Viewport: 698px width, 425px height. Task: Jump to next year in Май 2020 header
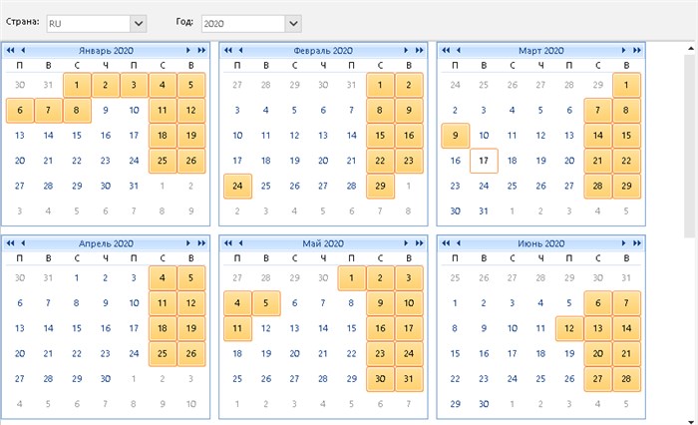coord(420,243)
